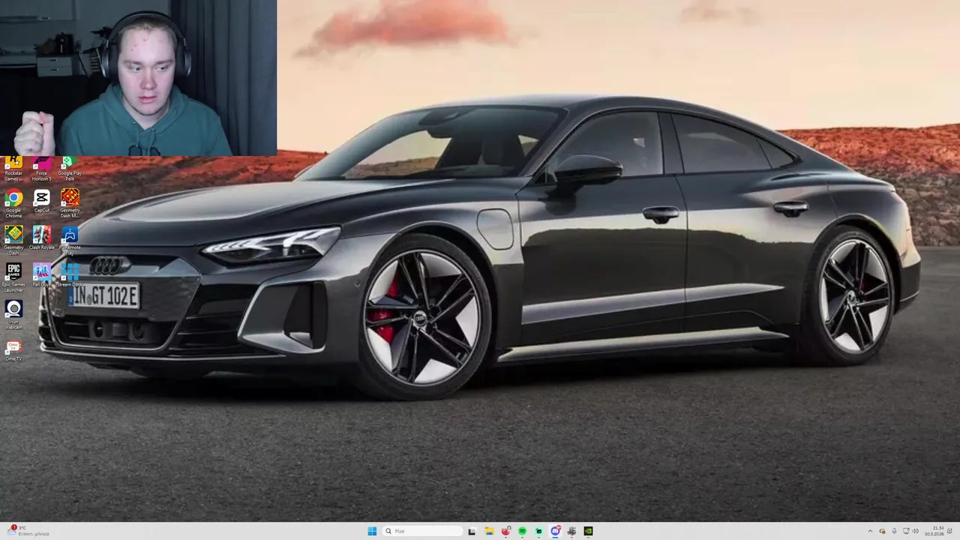Expand hidden system tray icons chevron

[x=870, y=531]
